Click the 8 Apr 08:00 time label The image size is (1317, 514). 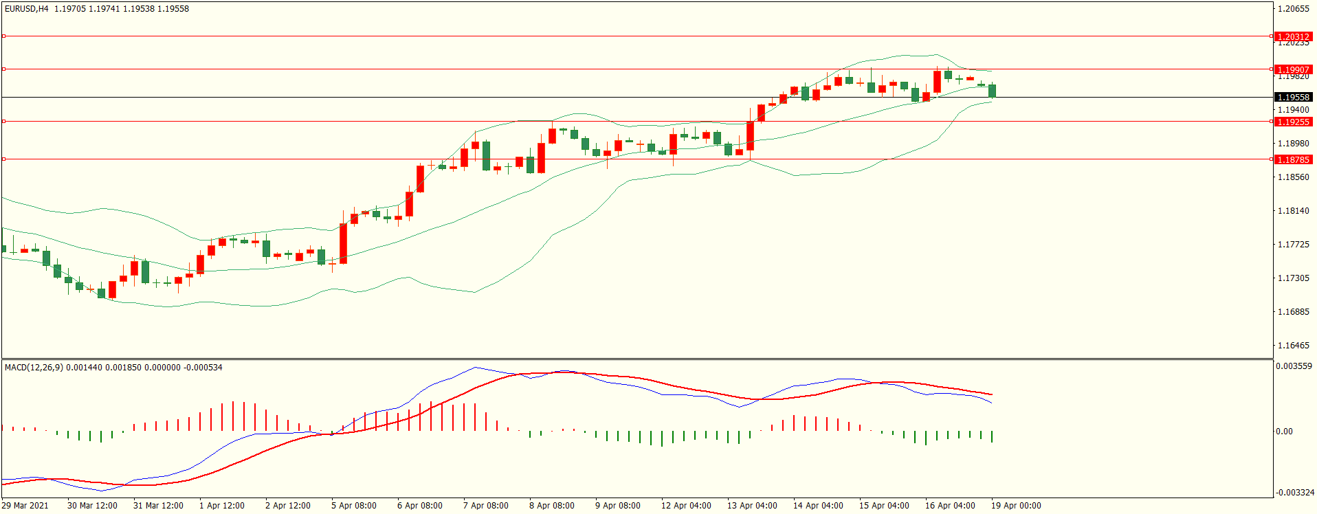(x=552, y=506)
